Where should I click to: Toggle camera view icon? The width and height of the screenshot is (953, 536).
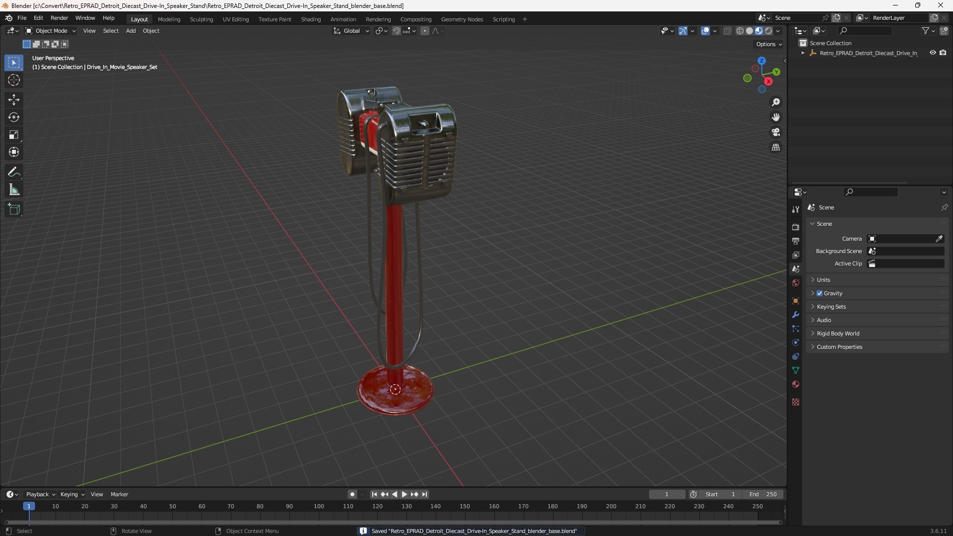click(x=776, y=132)
